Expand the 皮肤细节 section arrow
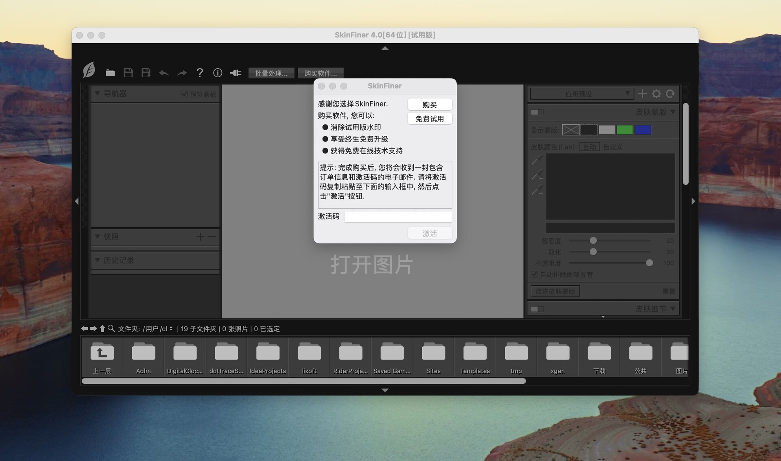Screen dimensions: 781x461 (x=673, y=309)
